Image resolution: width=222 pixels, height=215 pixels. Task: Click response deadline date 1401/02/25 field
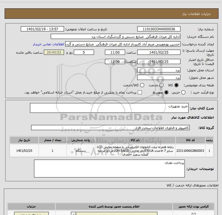(x=159, y=52)
